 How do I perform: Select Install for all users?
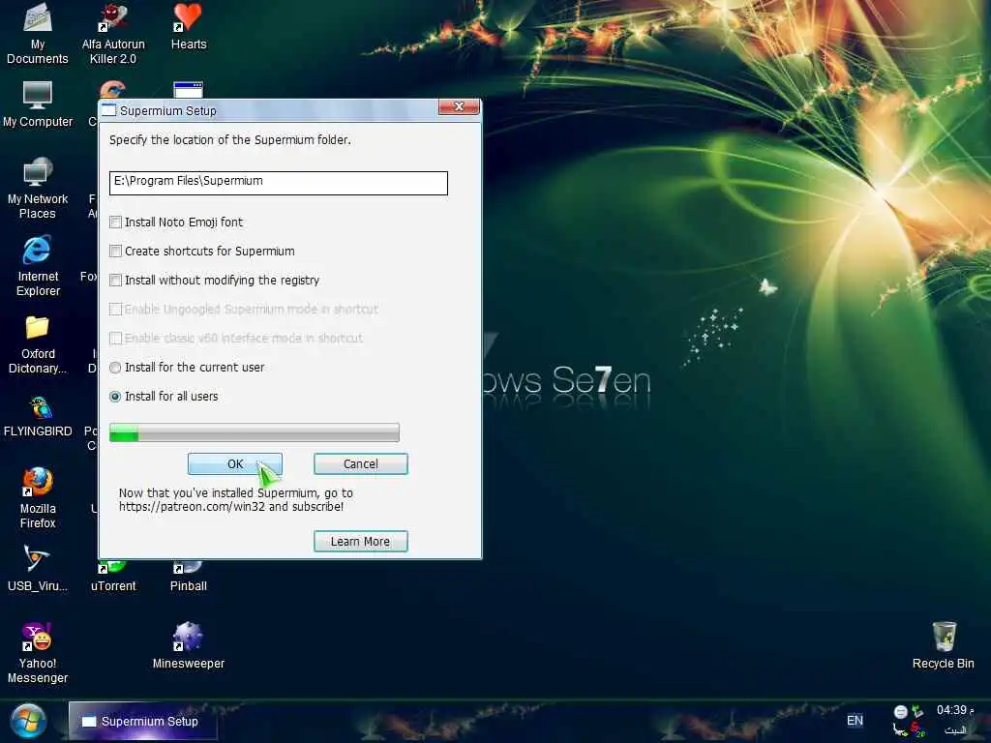115,397
